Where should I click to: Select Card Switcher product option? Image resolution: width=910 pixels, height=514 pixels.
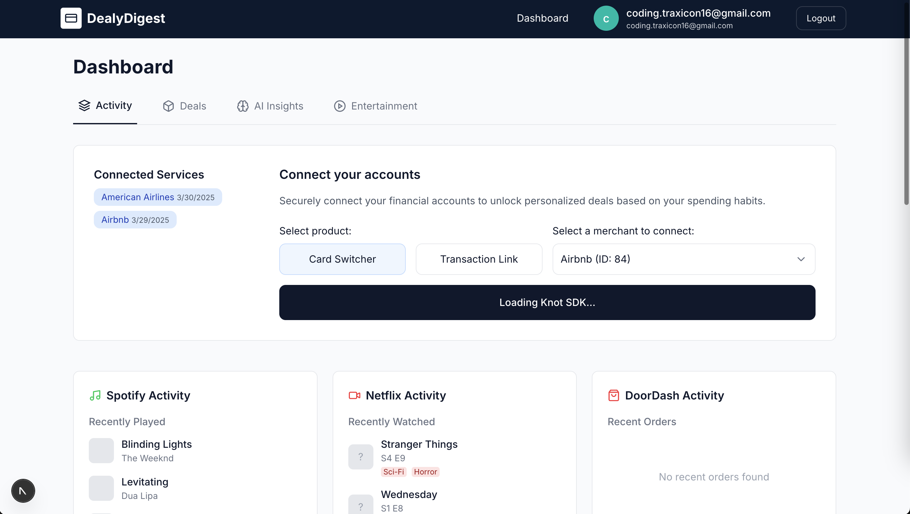pos(342,259)
